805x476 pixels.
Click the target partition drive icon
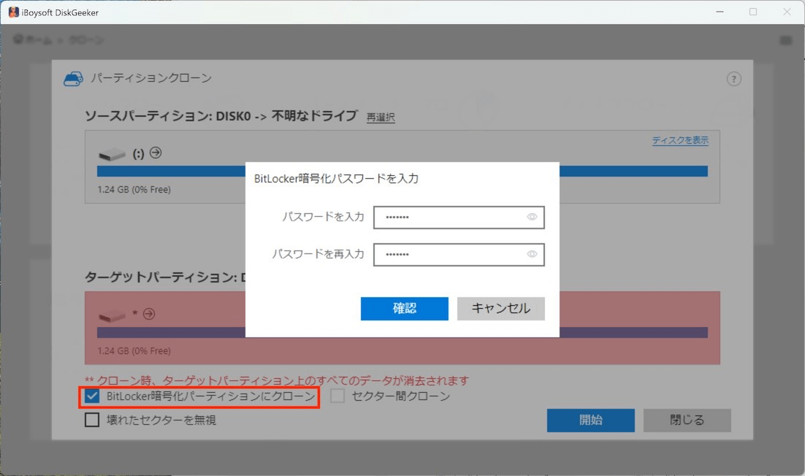112,315
